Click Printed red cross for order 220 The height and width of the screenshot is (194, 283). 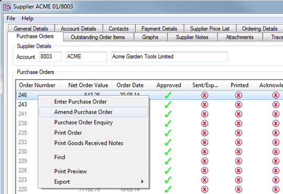click(x=238, y=189)
